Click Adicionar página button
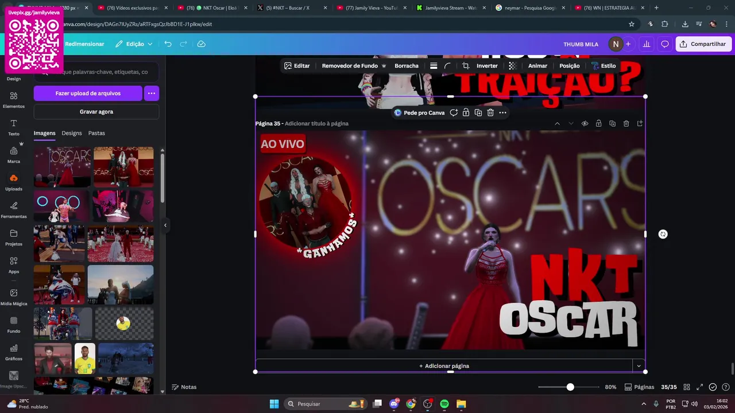 [444, 366]
